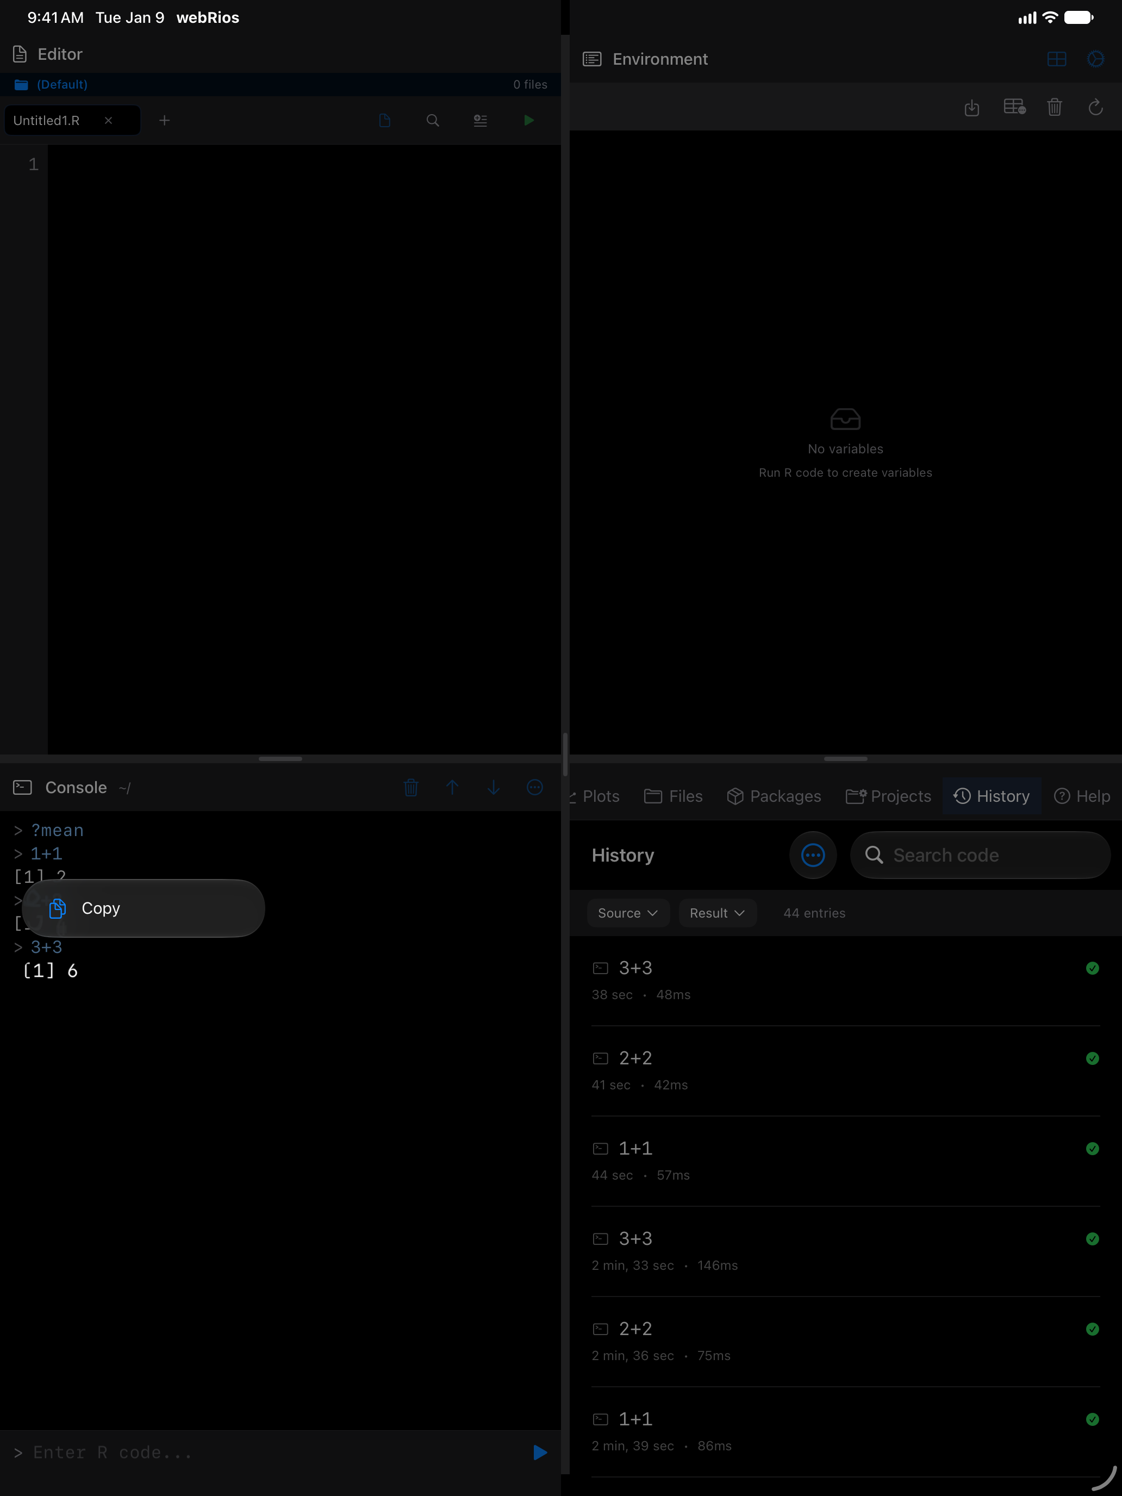Viewport: 1122px width, 1496px height.
Task: Open the search icon in the editor toolbar
Action: click(433, 120)
